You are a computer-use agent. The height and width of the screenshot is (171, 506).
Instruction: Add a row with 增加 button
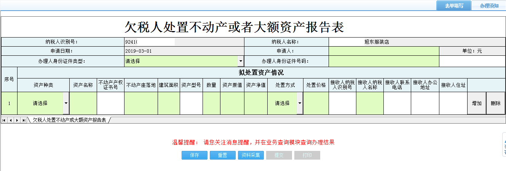[477, 103]
